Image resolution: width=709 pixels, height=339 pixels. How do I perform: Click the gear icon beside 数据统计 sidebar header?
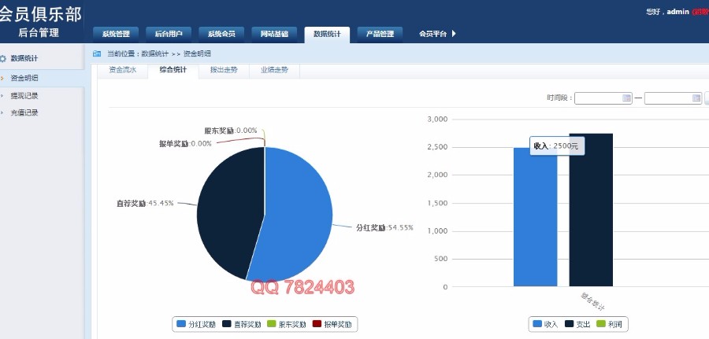point(3,58)
